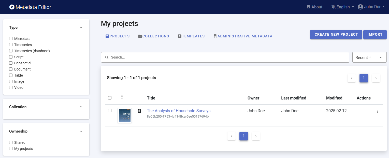Switch to the Collections tab
Viewport: 389px width, 158px height.
pos(153,36)
